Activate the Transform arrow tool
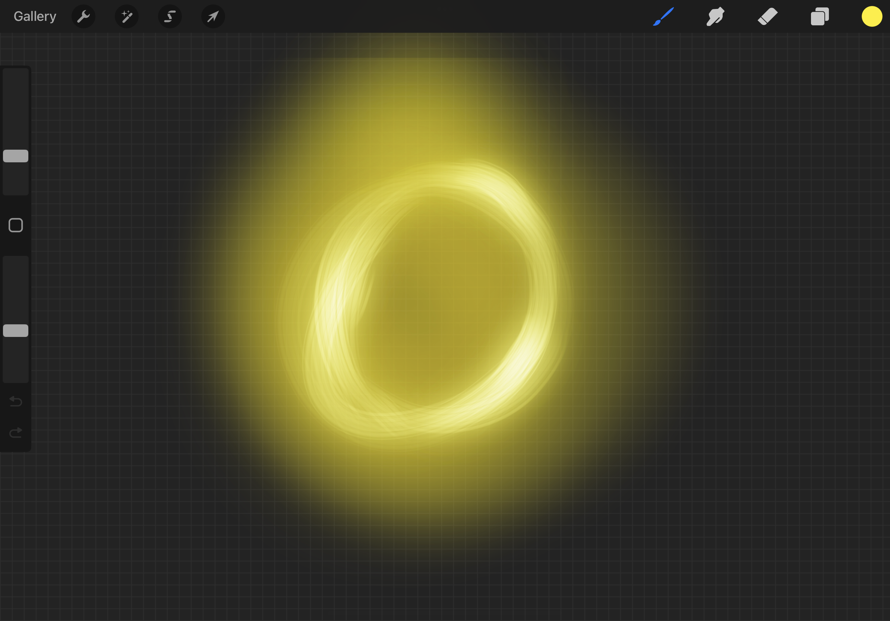 [x=213, y=16]
